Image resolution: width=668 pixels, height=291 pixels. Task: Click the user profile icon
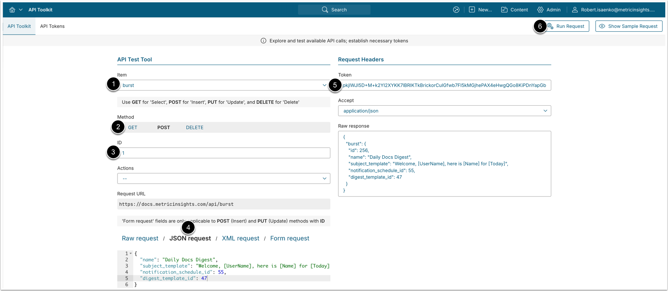tap(575, 10)
